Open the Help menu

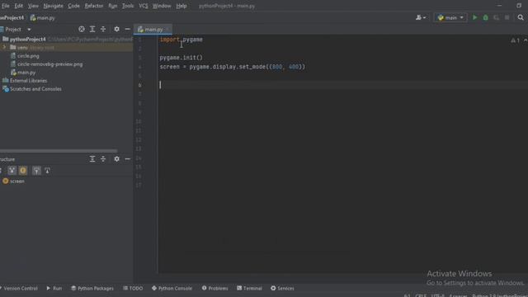[x=181, y=6]
